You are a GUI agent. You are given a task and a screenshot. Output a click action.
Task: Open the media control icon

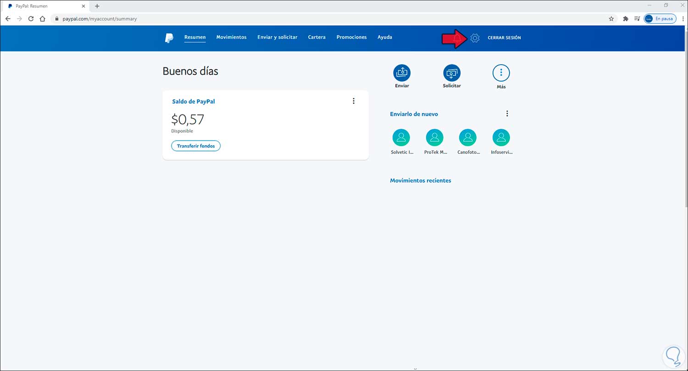coord(637,19)
